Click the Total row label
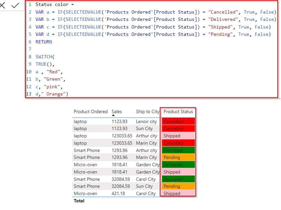This screenshot has height=210, width=281. point(79,201)
